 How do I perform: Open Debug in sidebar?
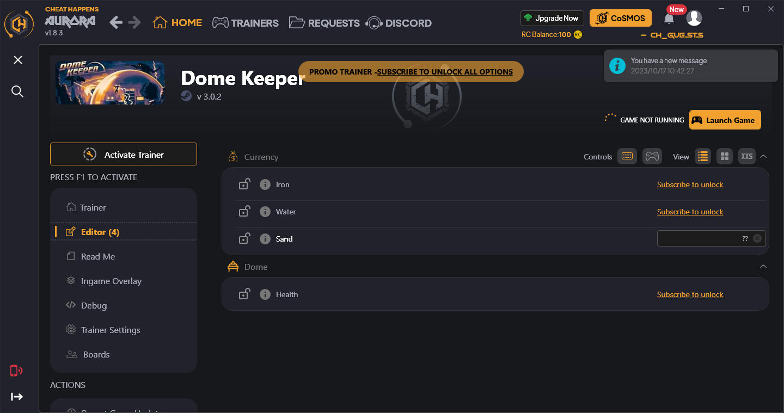click(x=124, y=305)
